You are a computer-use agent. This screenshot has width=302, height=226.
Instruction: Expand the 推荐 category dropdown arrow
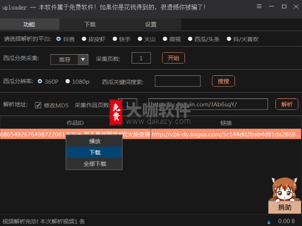point(83,59)
